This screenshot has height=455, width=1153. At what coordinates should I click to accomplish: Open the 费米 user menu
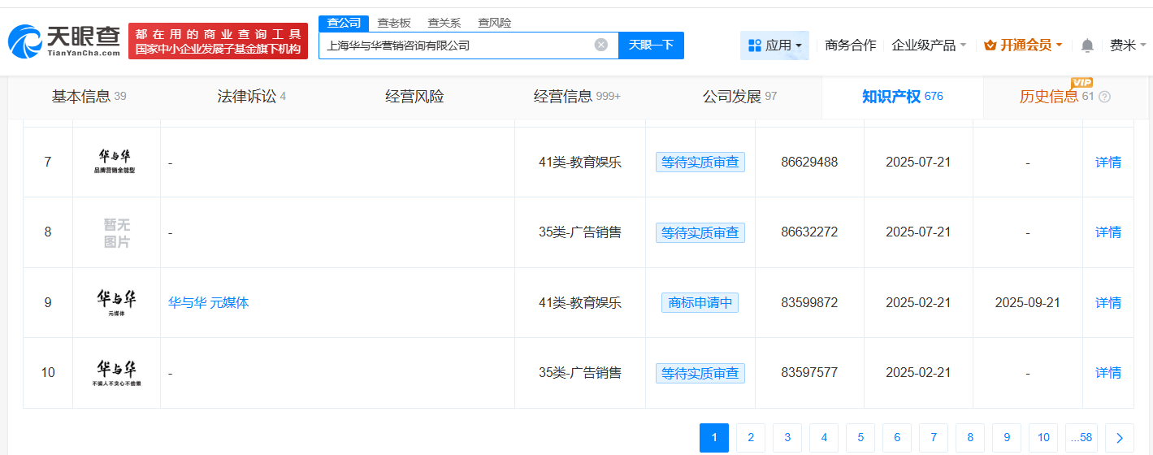point(1128,45)
